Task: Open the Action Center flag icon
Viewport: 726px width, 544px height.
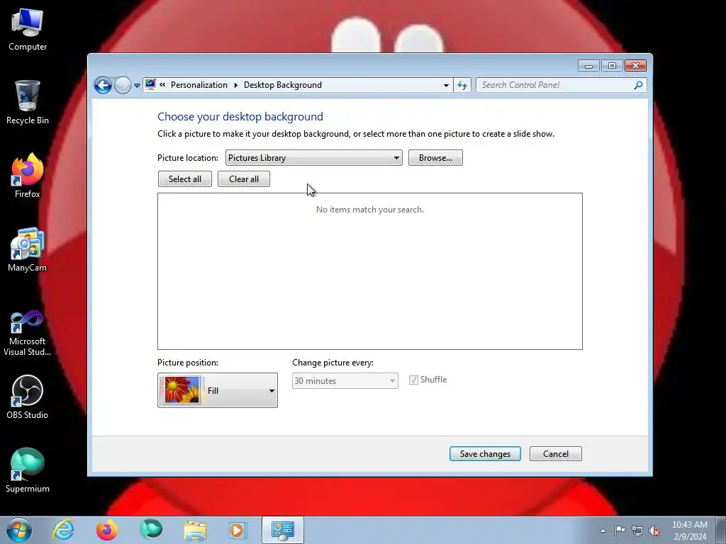Action: (620, 531)
